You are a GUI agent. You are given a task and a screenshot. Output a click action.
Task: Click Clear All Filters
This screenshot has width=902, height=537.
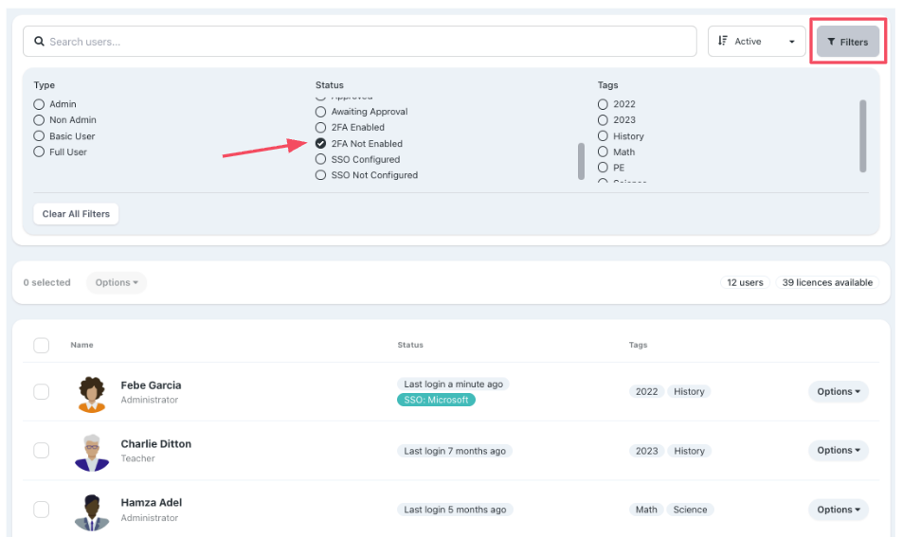[76, 214]
